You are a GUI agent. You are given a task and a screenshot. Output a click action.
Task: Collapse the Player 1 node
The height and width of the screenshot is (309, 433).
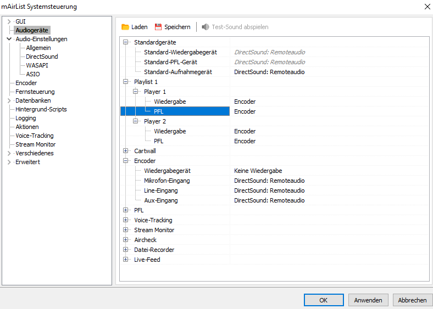tap(136, 92)
